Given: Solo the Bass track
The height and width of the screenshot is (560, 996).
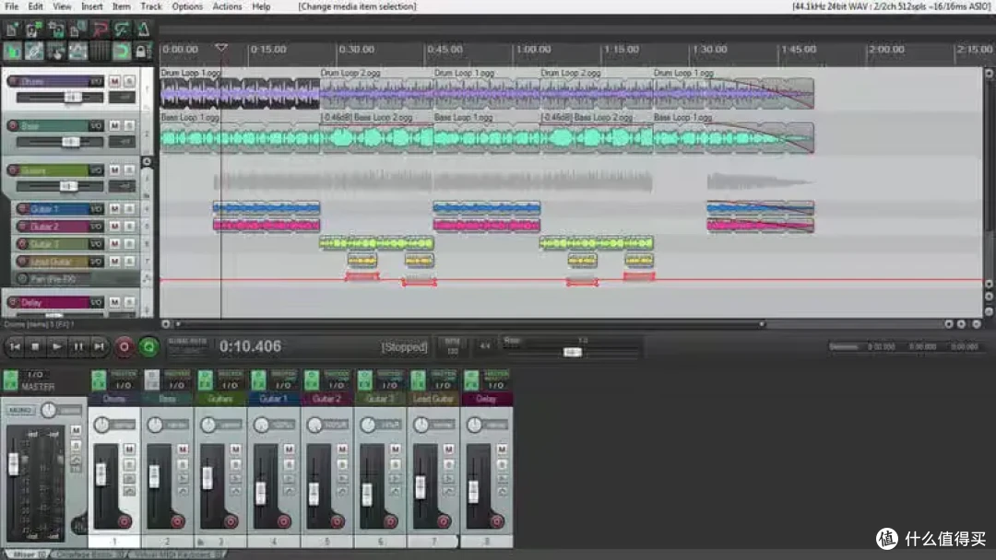Looking at the screenshot, I should coord(130,125).
